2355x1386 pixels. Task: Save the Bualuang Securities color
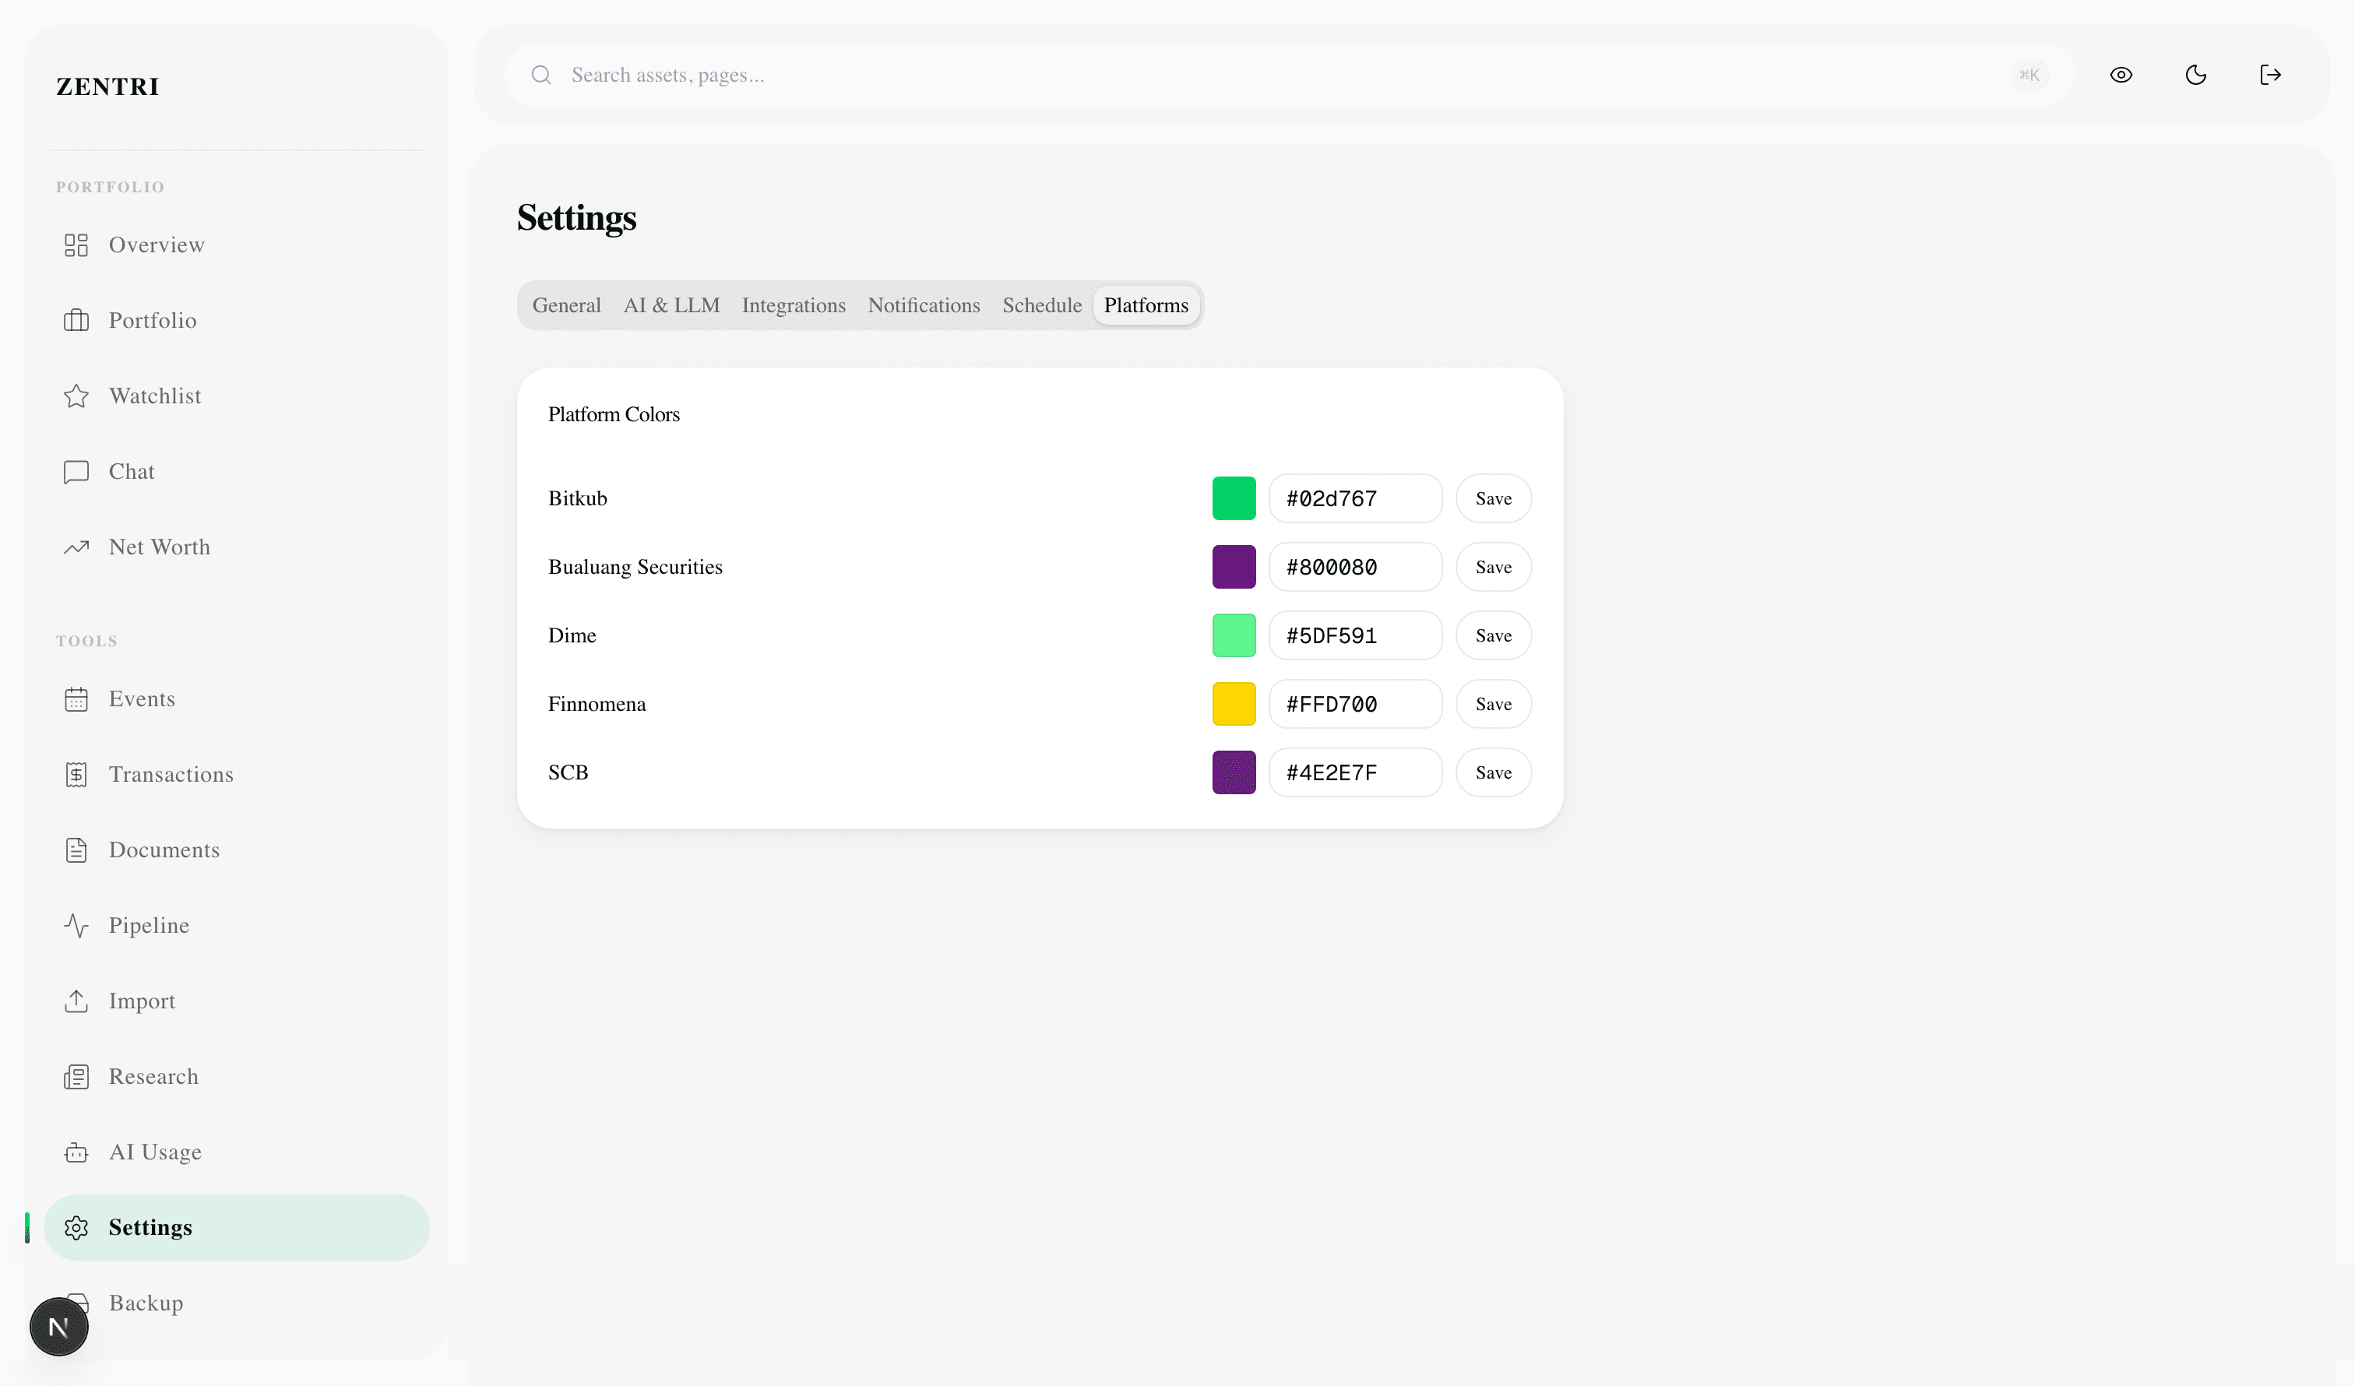point(1494,568)
